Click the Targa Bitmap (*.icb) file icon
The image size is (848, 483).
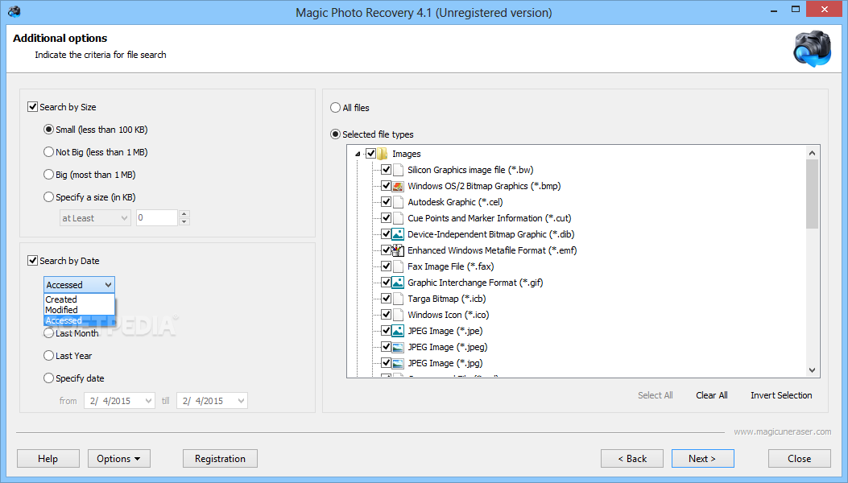[x=398, y=299]
